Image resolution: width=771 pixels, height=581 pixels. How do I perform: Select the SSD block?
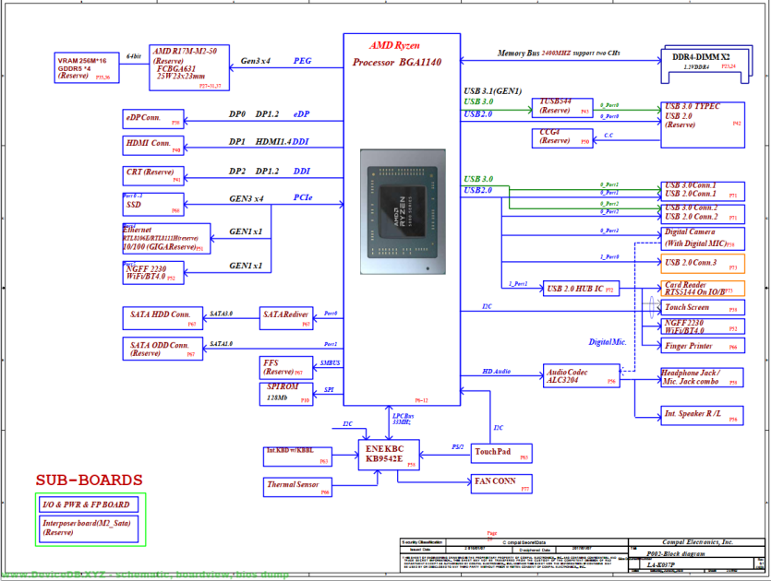coord(153,205)
